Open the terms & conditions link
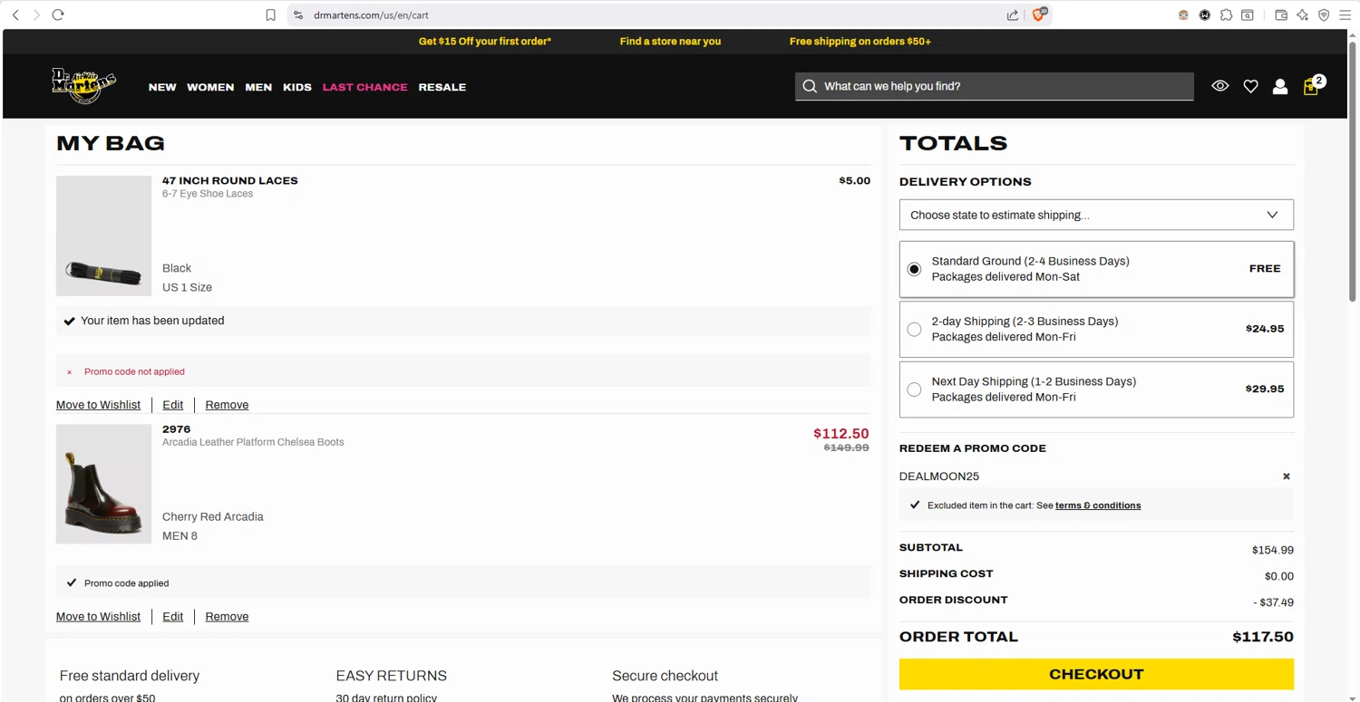This screenshot has width=1360, height=702. [x=1098, y=505]
